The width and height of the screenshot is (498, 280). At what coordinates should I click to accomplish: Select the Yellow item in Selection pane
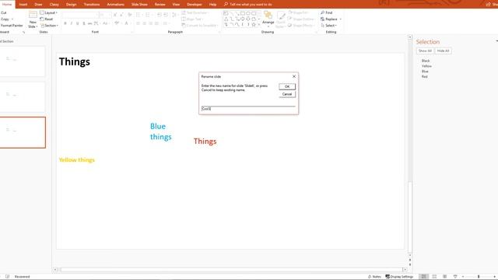click(426, 66)
